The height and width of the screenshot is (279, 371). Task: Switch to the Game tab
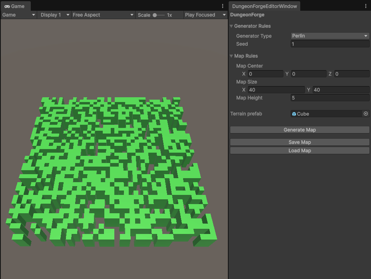pyautogui.click(x=15, y=6)
